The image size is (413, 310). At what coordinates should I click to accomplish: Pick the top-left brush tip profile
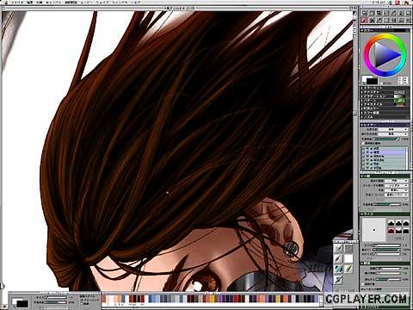pos(391,223)
